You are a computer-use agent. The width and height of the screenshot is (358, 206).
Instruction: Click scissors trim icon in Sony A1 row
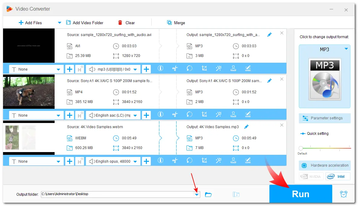click(x=175, y=115)
